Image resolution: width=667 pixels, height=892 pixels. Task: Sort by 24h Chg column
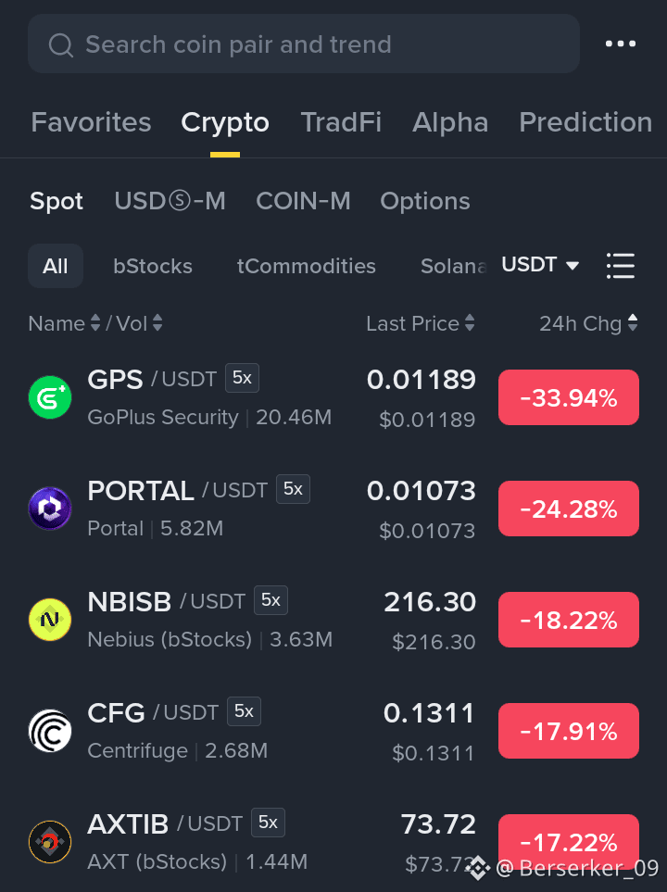588,323
